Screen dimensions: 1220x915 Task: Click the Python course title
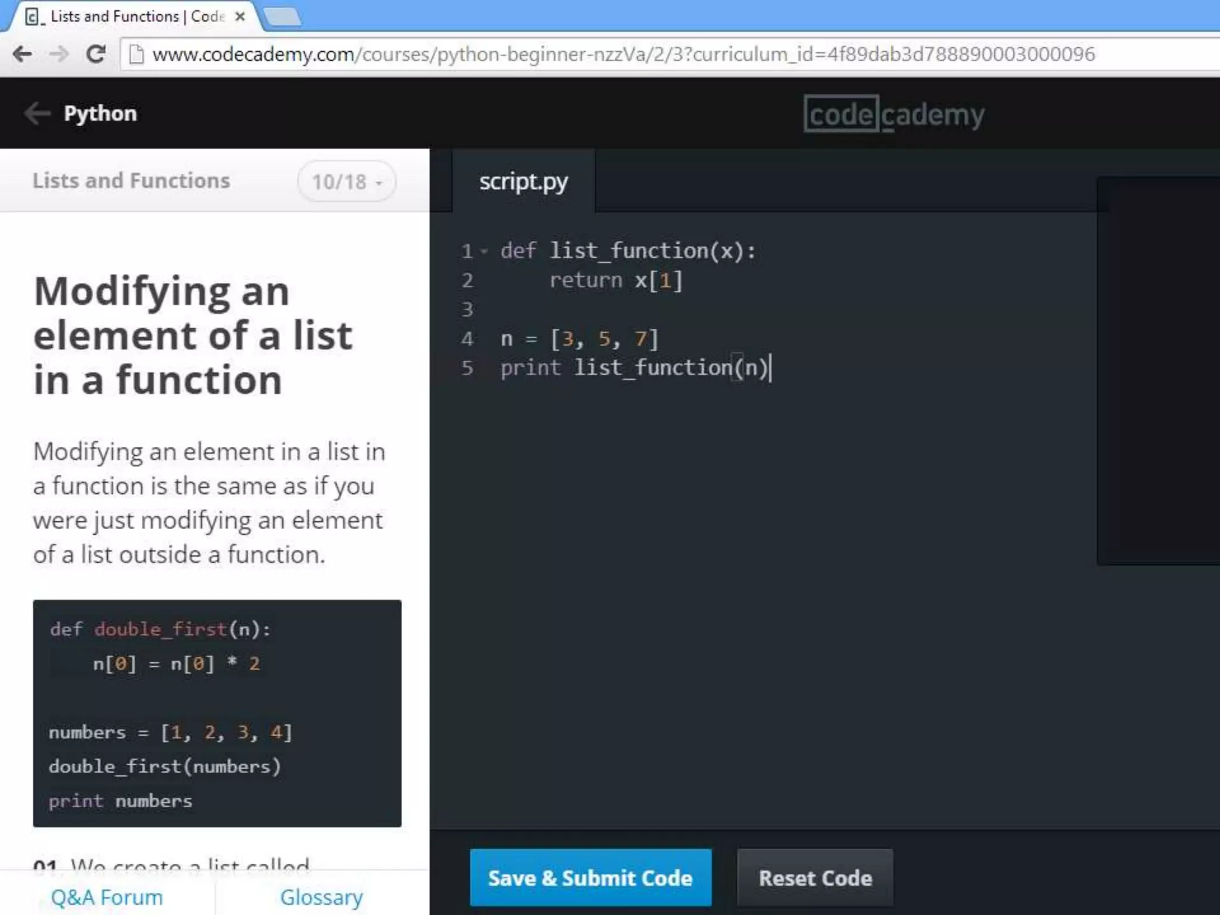click(100, 113)
